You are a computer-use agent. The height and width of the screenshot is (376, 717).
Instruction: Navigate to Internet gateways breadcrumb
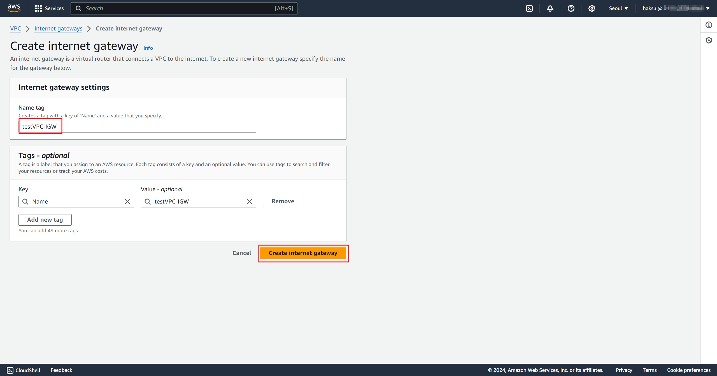coord(58,29)
